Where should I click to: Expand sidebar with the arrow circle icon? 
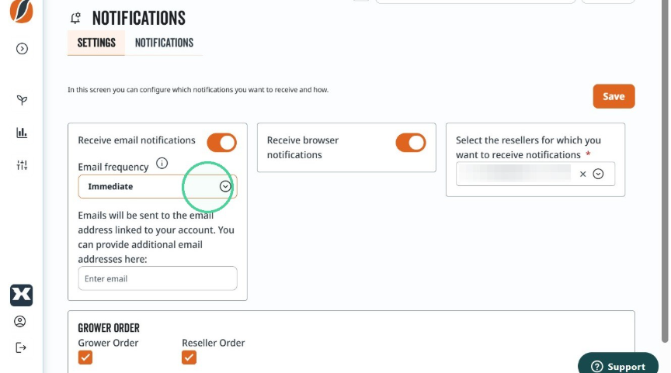point(22,49)
